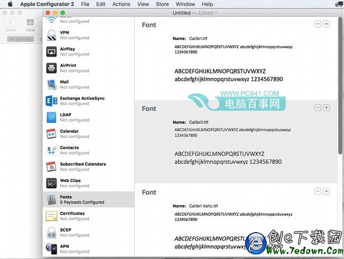
Task: Select the Certificates label
Action: click(x=72, y=213)
